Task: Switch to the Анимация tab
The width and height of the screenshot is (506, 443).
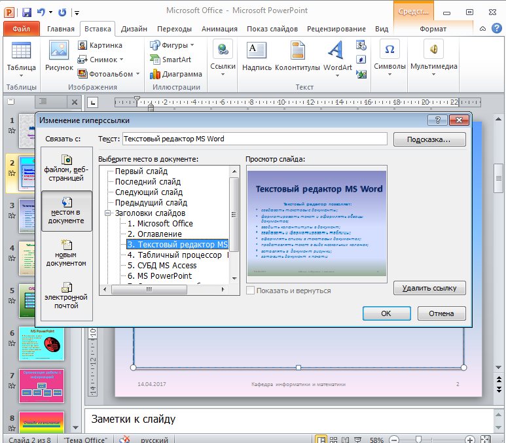Action: (x=219, y=29)
